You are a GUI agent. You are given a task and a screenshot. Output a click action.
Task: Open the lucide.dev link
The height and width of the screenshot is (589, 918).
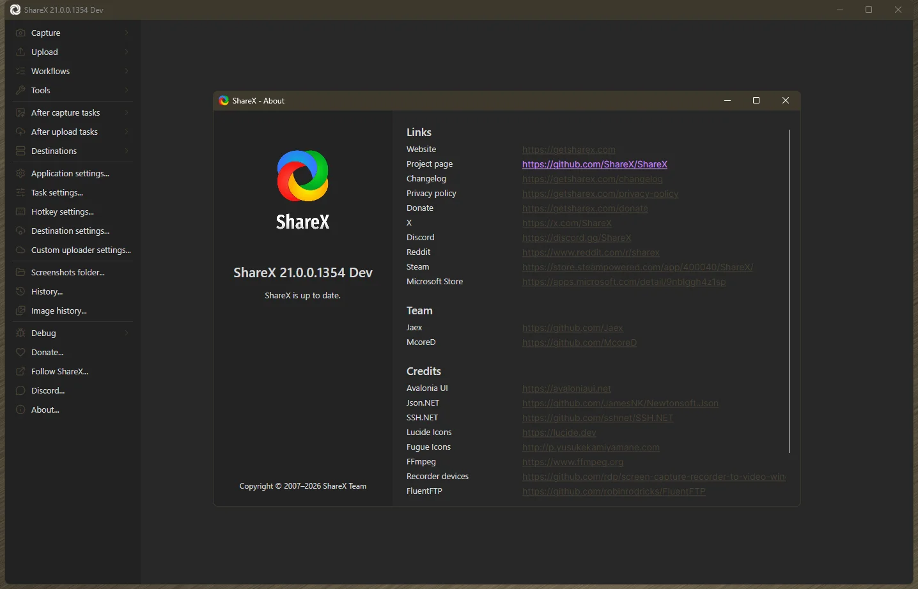pyautogui.click(x=559, y=432)
